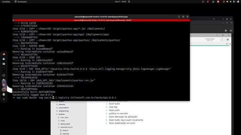Expand the device_bank folder in tree

(59, 124)
